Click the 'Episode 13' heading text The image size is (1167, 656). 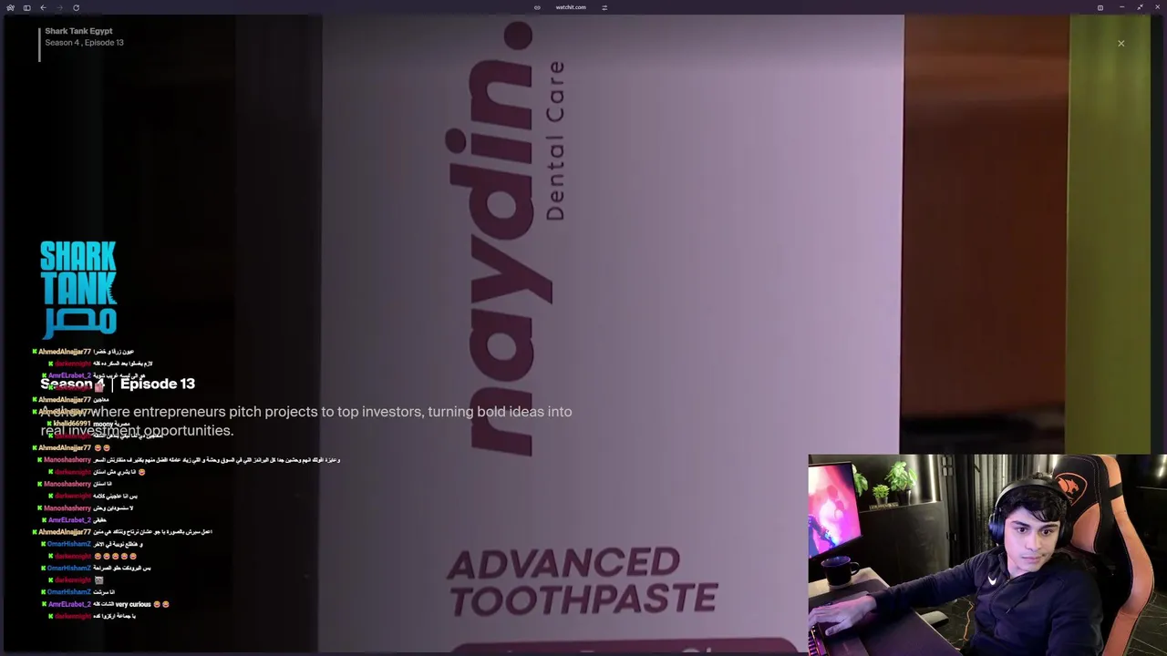[x=158, y=384]
